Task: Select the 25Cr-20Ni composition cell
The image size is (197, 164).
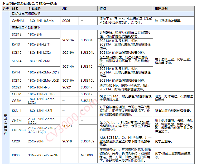Action: tap(36, 141)
